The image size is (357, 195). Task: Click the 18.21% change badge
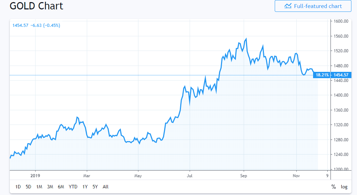point(322,75)
